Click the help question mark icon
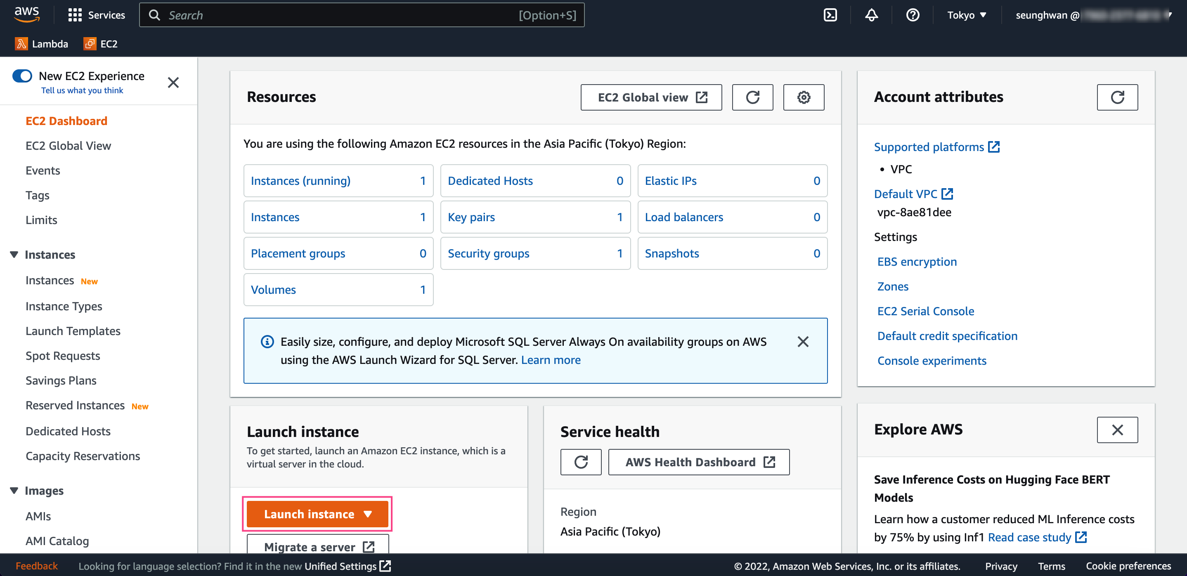 [x=913, y=15]
